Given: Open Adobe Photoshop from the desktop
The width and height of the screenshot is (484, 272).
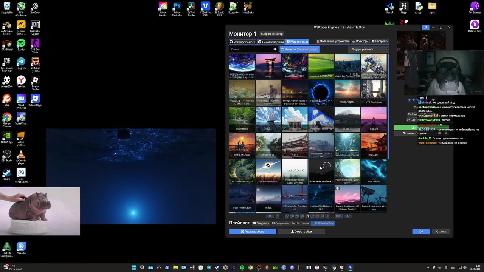Looking at the screenshot, I should (x=177, y=8).
